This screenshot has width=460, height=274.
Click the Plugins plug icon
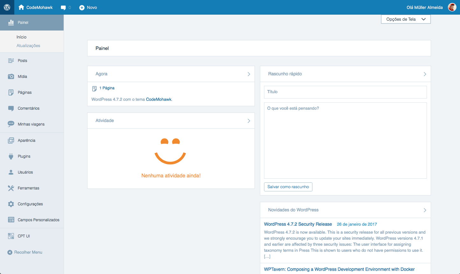pyautogui.click(x=11, y=156)
